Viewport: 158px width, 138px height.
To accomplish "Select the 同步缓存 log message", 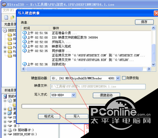I will [x=61, y=51].
